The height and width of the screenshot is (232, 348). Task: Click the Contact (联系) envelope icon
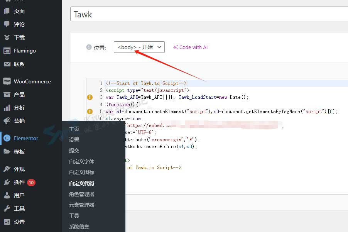coord(7,64)
